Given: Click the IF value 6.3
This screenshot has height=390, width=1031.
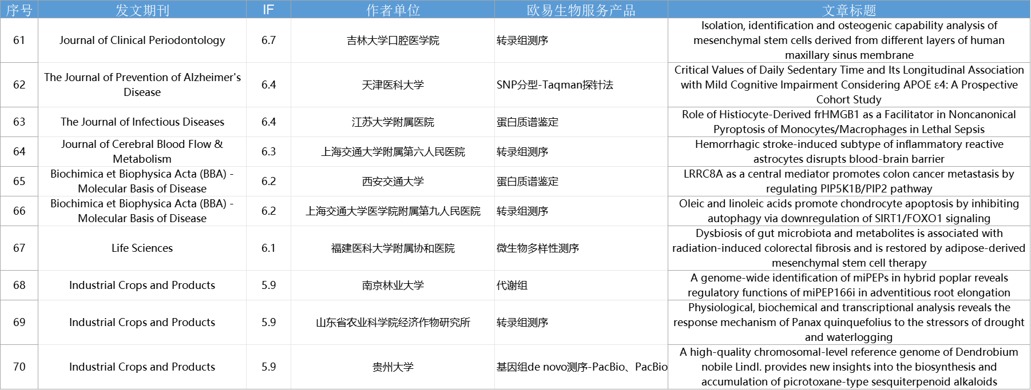Looking at the screenshot, I should 268,152.
